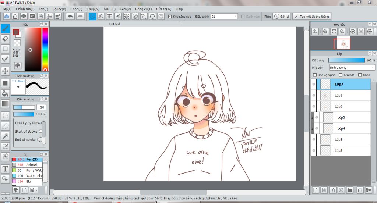This screenshot has width=377, height=203.
Task: Toggle visibility of Lớp7 layer
Action: (314, 84)
